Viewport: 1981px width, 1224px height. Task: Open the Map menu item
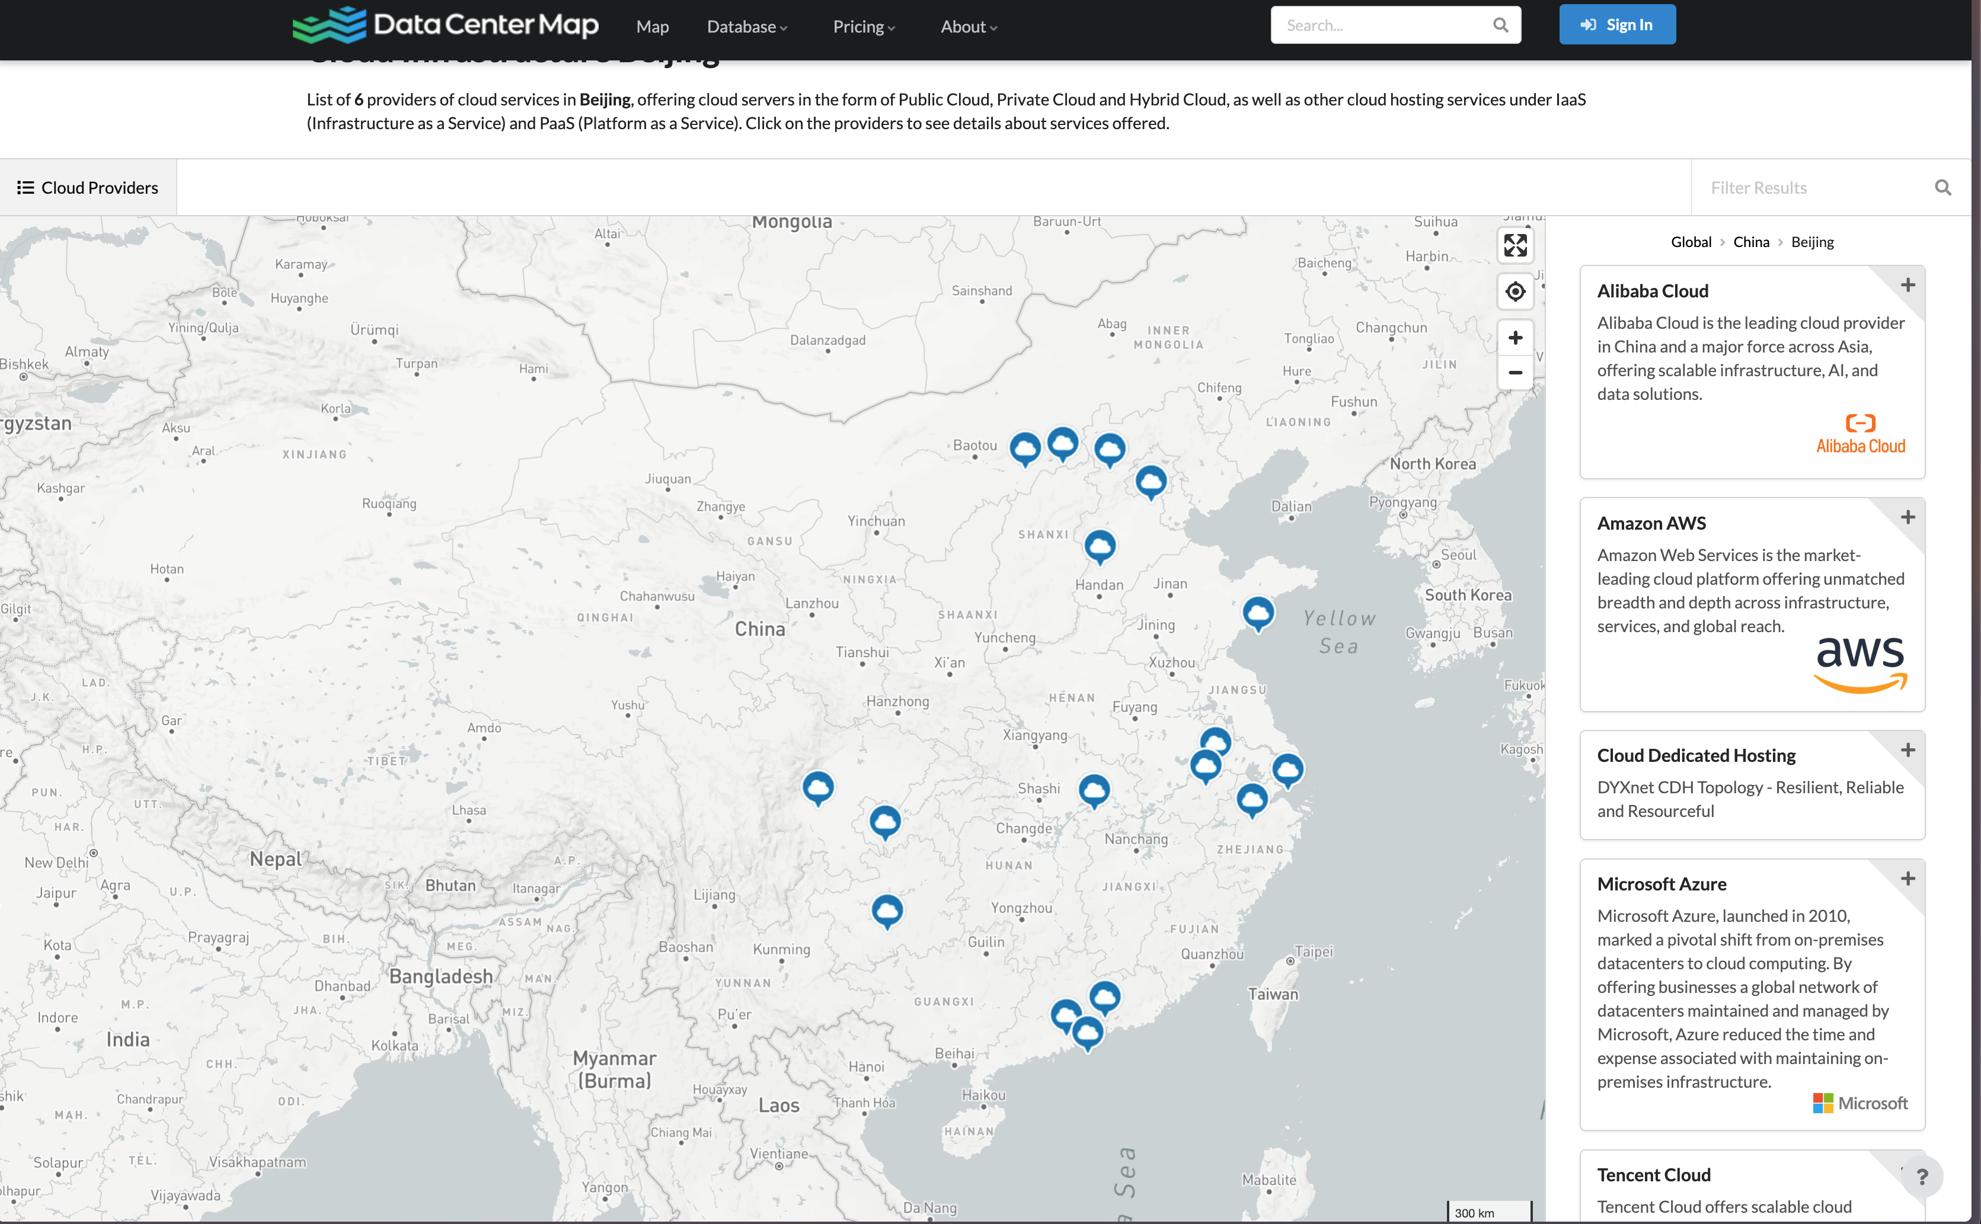pyautogui.click(x=652, y=27)
